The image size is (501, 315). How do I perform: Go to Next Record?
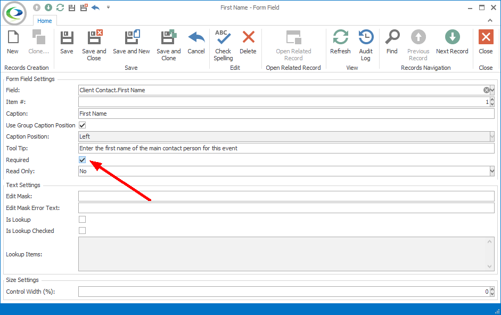452,42
